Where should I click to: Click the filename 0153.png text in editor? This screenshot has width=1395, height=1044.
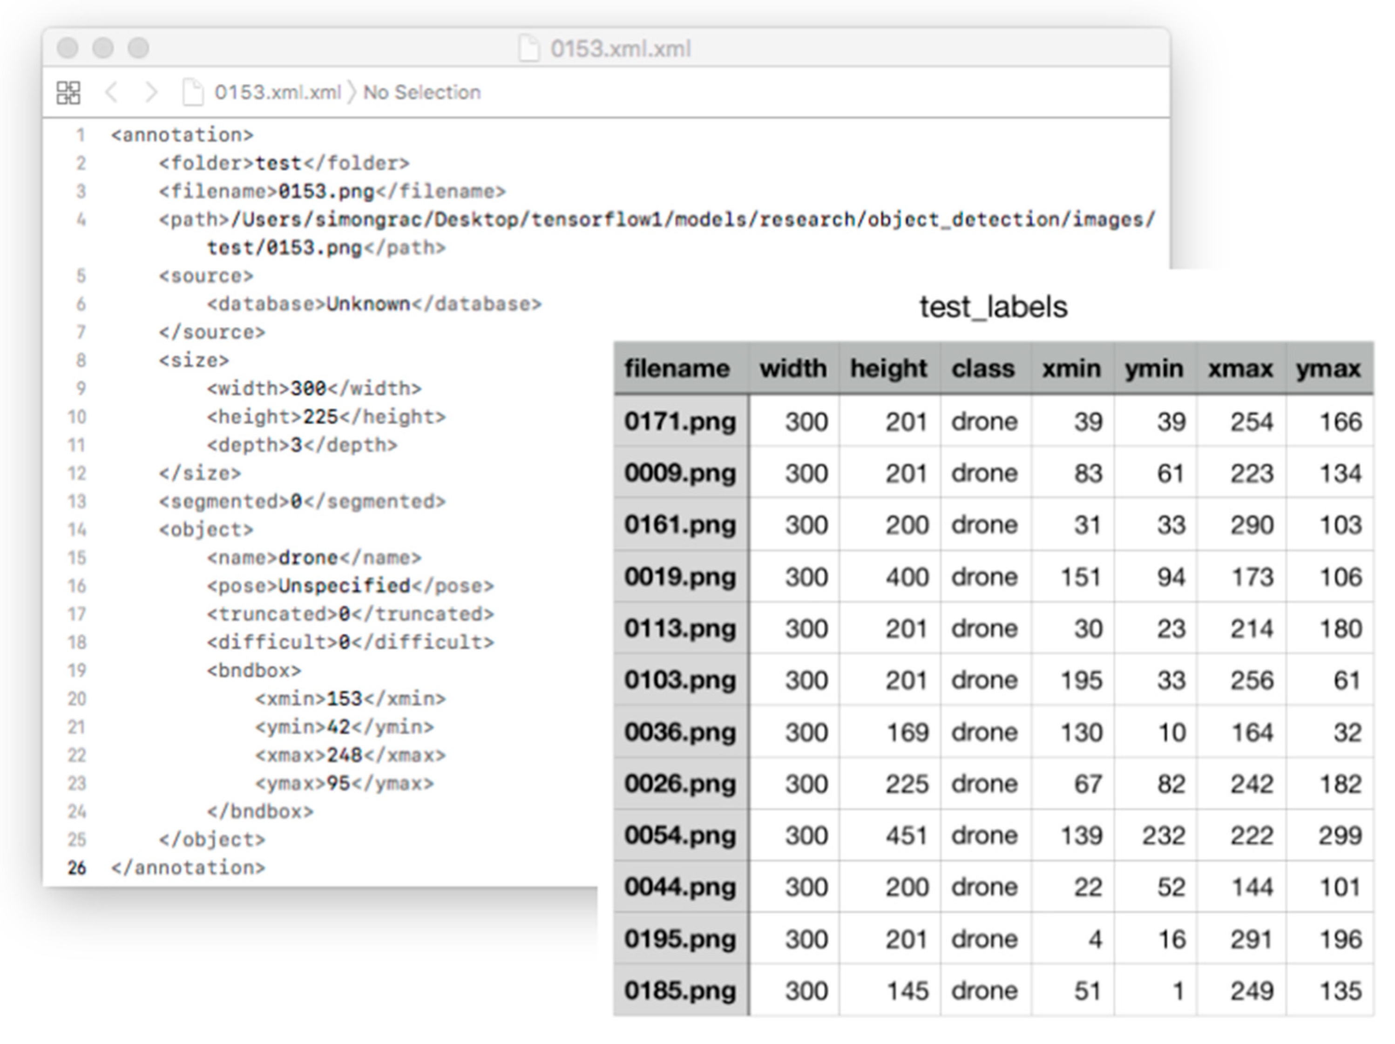click(x=326, y=191)
